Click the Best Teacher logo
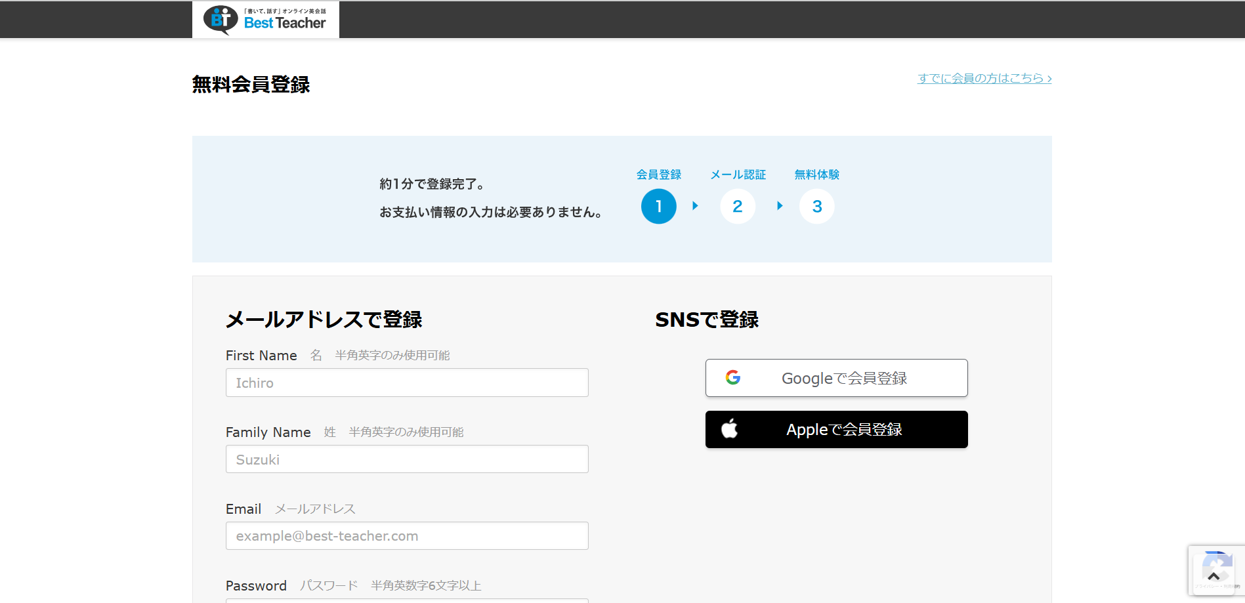Image resolution: width=1245 pixels, height=603 pixels. pos(265,20)
